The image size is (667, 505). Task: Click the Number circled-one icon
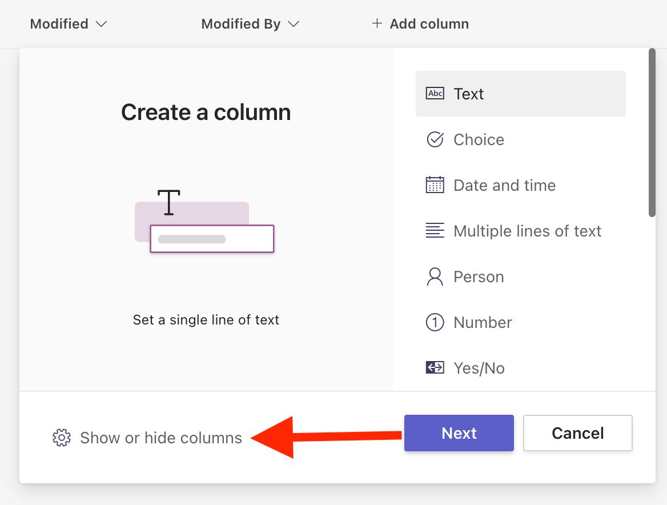click(x=435, y=322)
